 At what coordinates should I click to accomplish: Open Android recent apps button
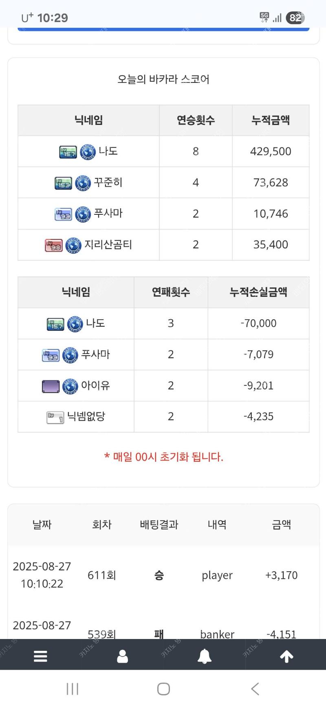click(73, 689)
